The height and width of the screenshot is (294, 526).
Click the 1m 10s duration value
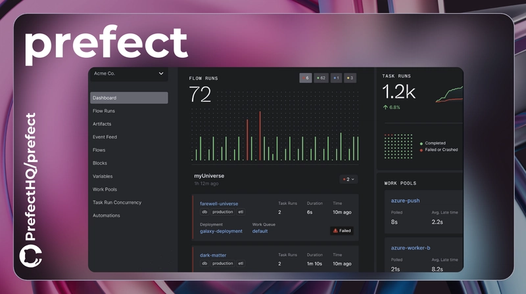tap(314, 264)
